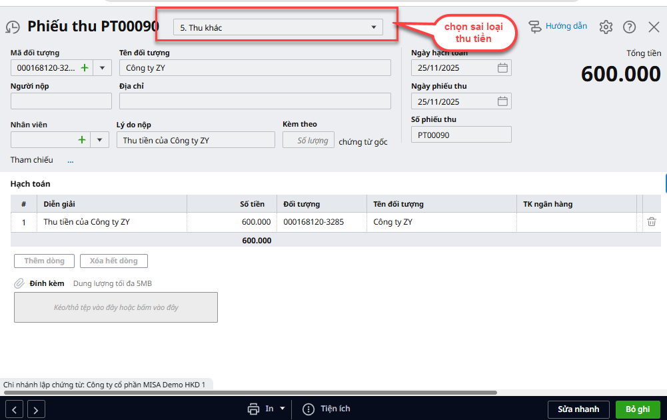Expand the Nhân viên dropdown arrow
The width and height of the screenshot is (667, 420).
[100, 139]
